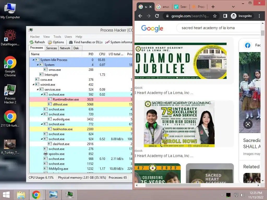
Task: Reload the Chrome page
Action: point(157,16)
